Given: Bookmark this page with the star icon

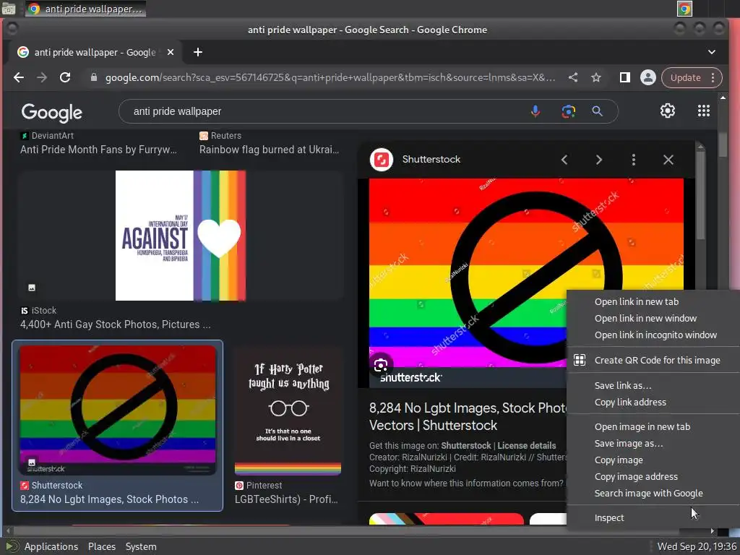Looking at the screenshot, I should tap(596, 77).
